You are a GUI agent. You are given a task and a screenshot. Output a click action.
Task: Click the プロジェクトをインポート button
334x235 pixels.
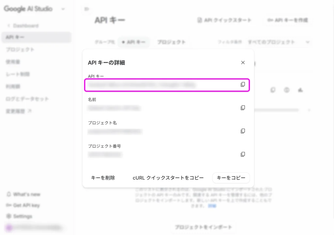(203, 227)
